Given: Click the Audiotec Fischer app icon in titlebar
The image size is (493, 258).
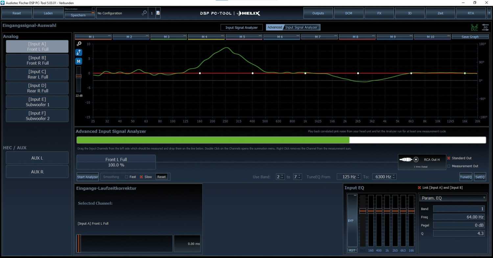Looking at the screenshot, I should coord(3,3).
